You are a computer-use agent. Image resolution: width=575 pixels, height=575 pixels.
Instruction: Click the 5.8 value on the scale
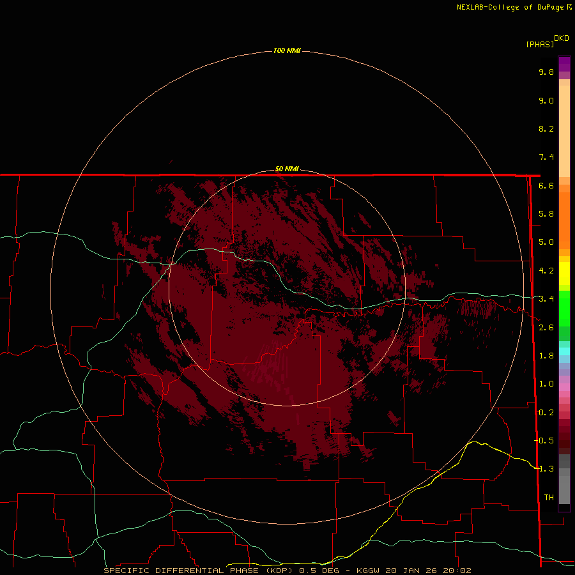pyautogui.click(x=546, y=214)
